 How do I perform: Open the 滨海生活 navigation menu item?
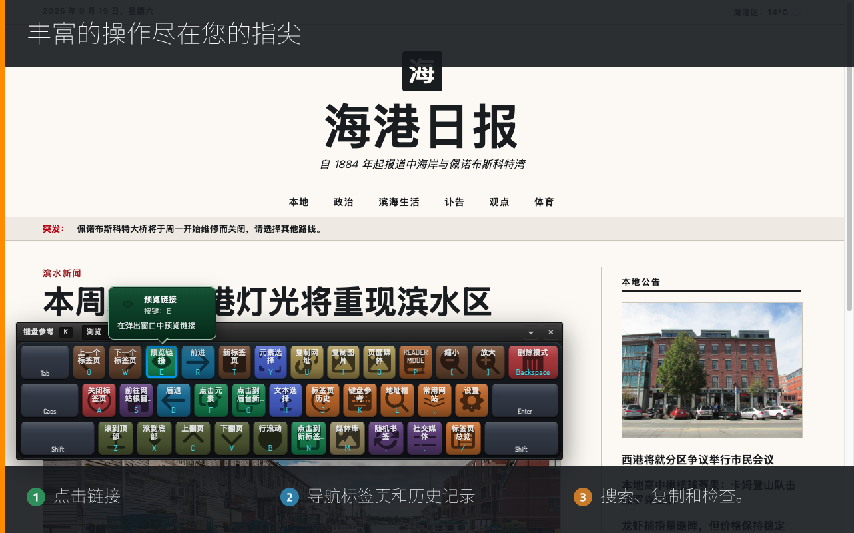pyautogui.click(x=399, y=202)
